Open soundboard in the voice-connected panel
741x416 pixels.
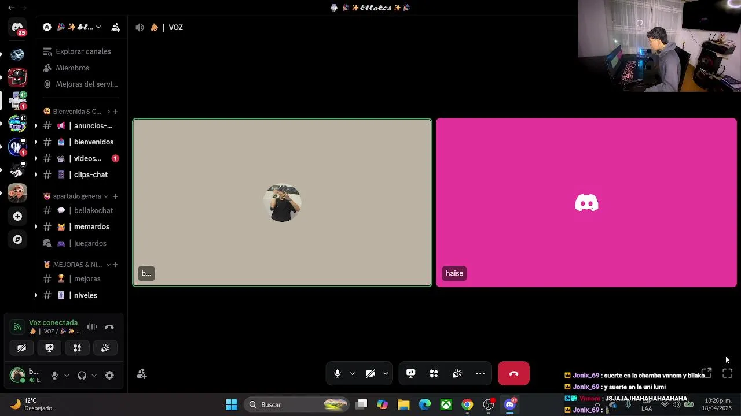(105, 348)
